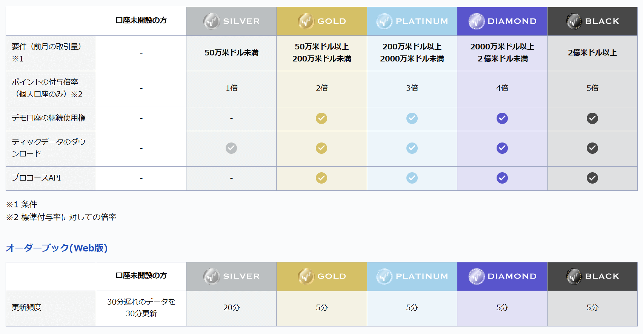643x334 pixels.
Task: Click the 1倍 multiplier cell
Action: click(x=231, y=88)
